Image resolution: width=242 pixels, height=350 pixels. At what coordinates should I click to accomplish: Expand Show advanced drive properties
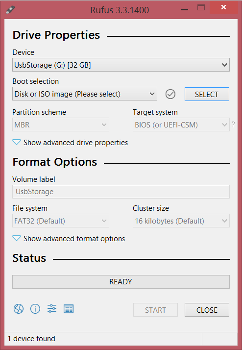point(70,143)
